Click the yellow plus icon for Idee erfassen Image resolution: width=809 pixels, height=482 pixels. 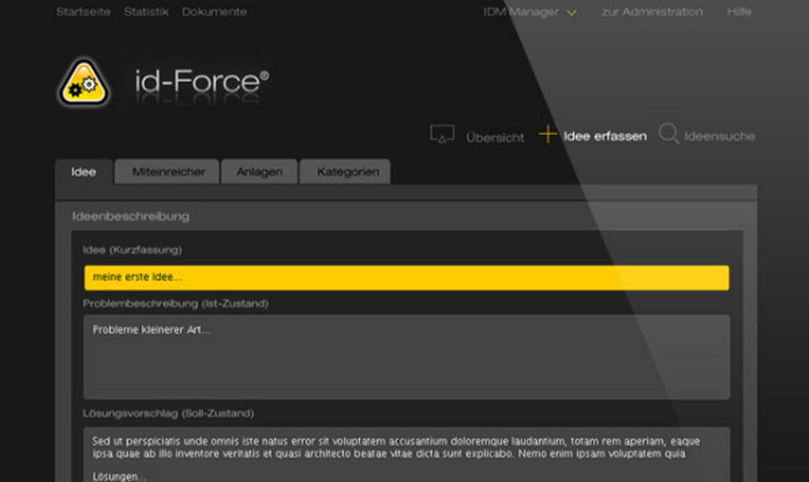point(548,134)
